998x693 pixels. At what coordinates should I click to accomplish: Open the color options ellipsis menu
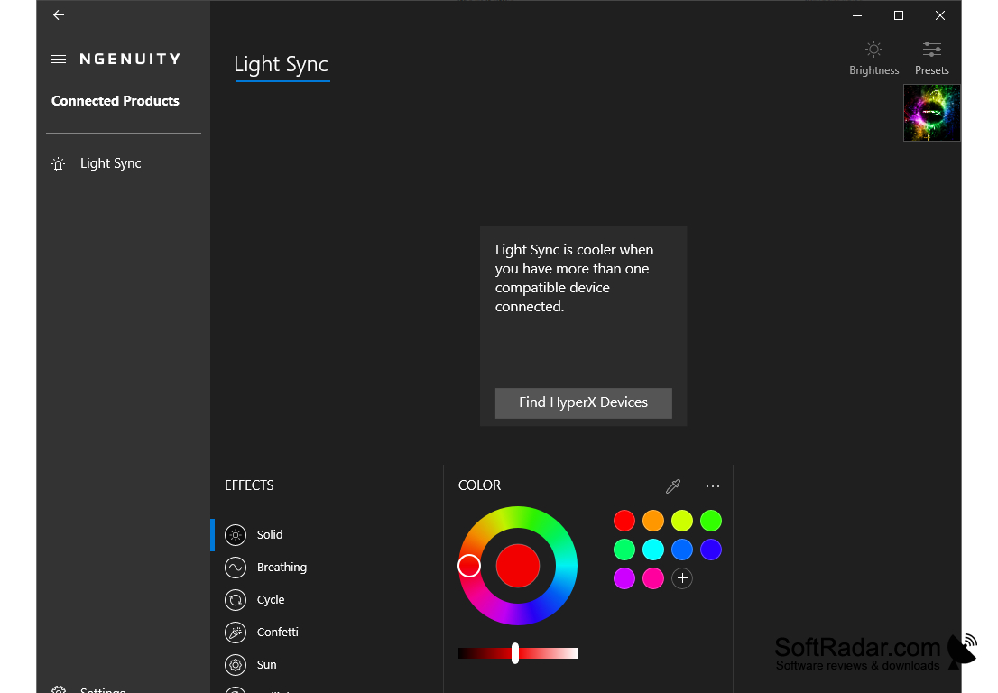coord(713,485)
